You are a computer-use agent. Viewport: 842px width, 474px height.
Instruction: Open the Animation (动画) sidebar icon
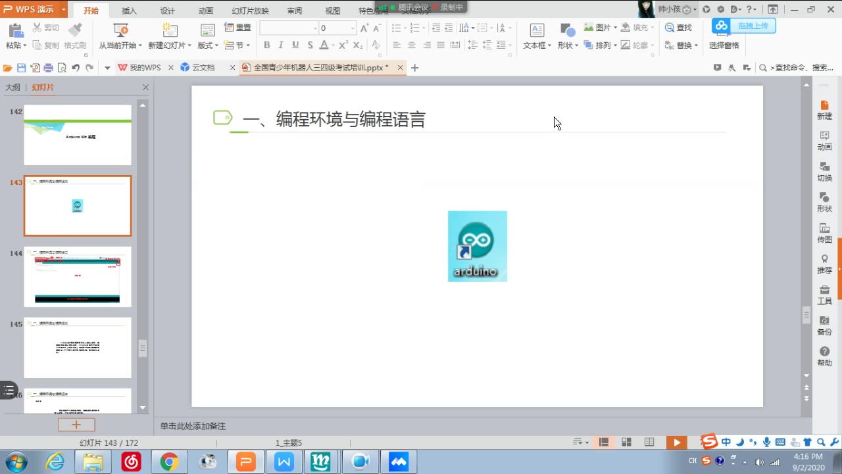(x=824, y=141)
